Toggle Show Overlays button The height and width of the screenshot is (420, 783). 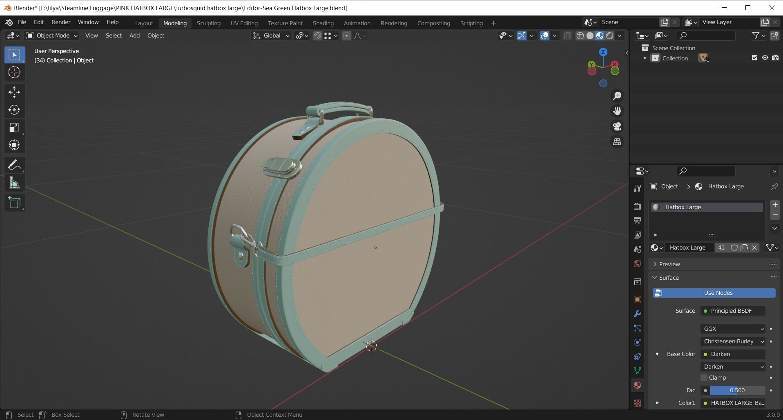[x=544, y=36]
